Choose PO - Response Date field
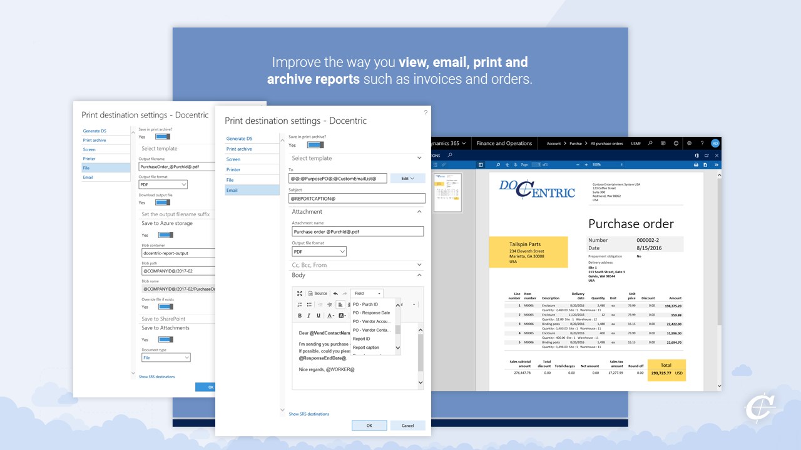Screen dimensions: 801x450 pyautogui.click(x=372, y=312)
